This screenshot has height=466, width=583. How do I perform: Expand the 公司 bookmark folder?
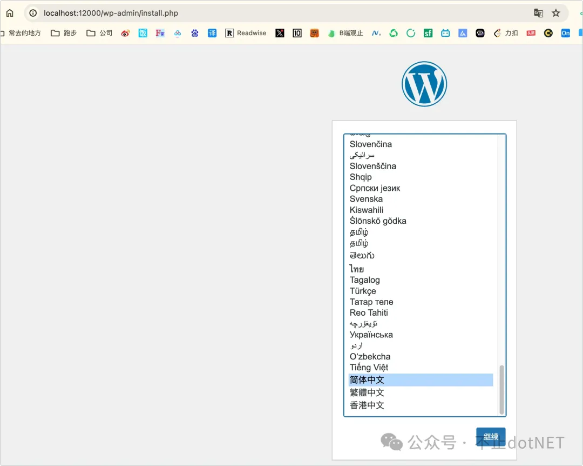tap(100, 33)
